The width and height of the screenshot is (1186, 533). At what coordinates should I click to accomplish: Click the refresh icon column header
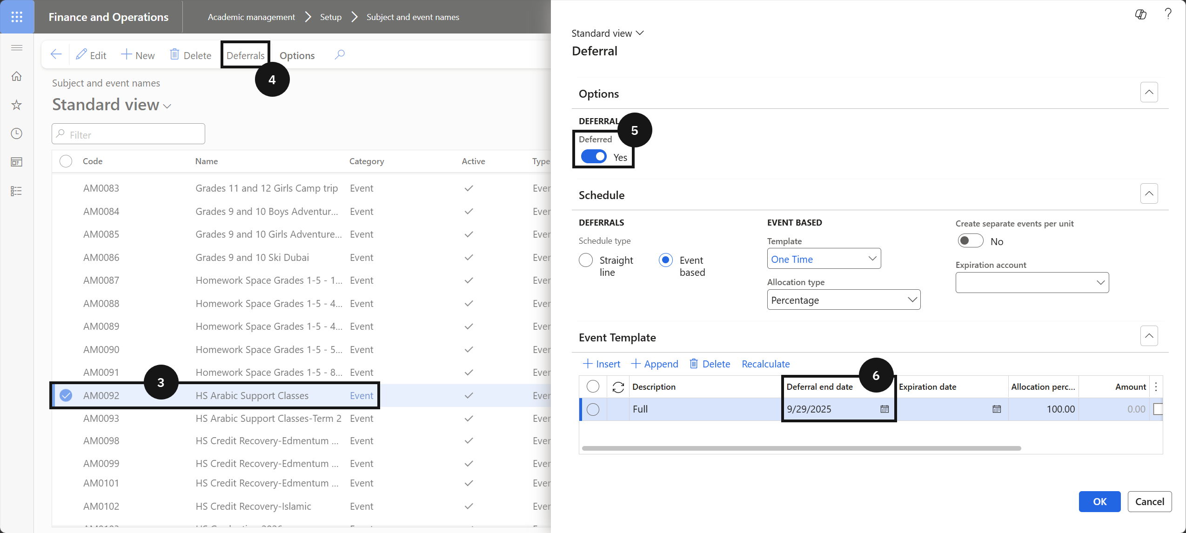(618, 386)
